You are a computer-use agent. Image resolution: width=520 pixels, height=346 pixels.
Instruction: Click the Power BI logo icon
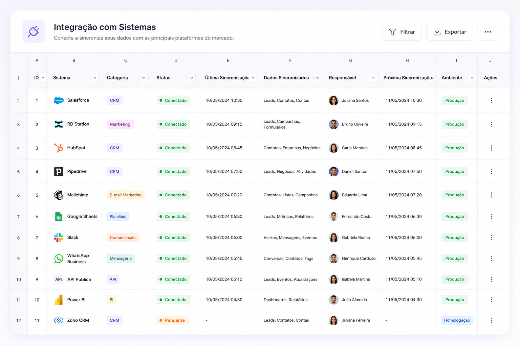(59, 300)
